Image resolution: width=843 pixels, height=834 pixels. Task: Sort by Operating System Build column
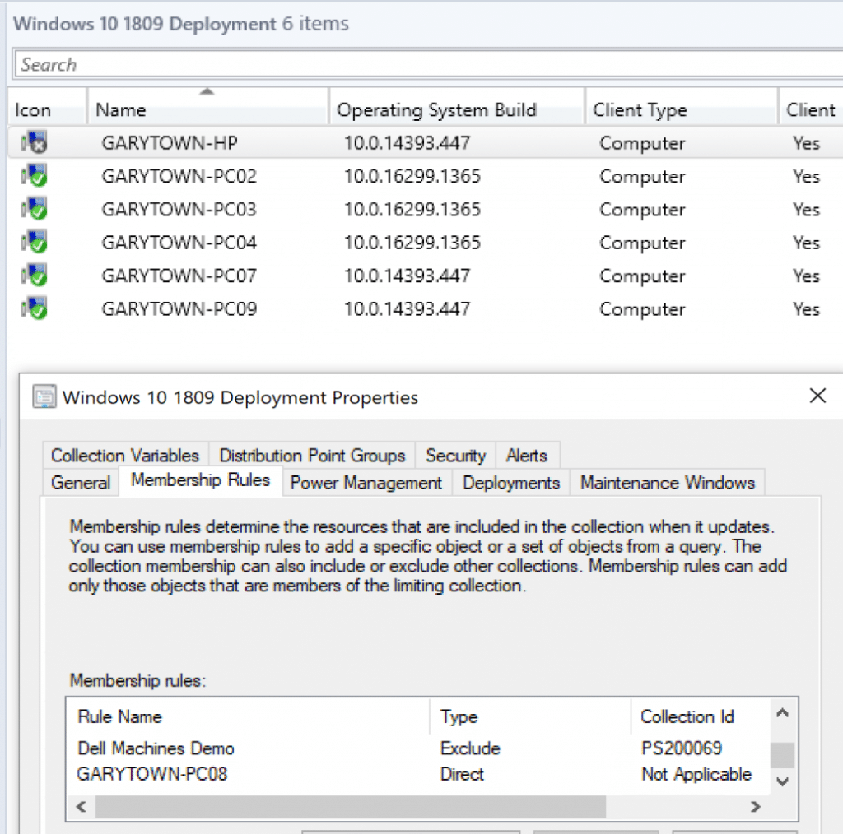pos(436,110)
